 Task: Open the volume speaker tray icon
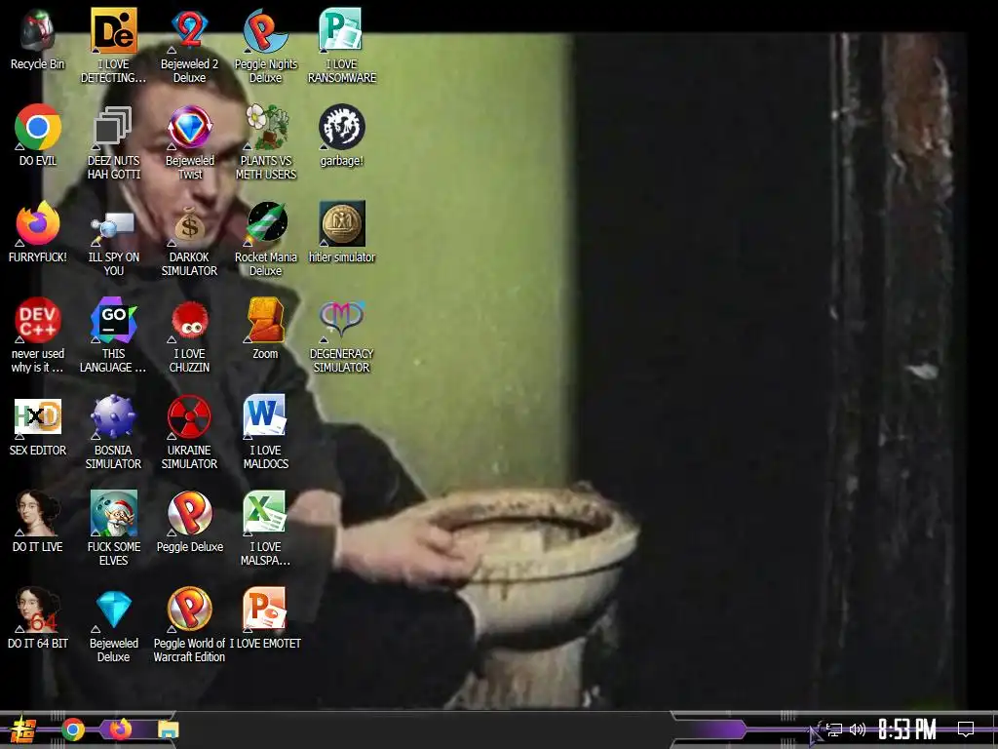pos(858,729)
